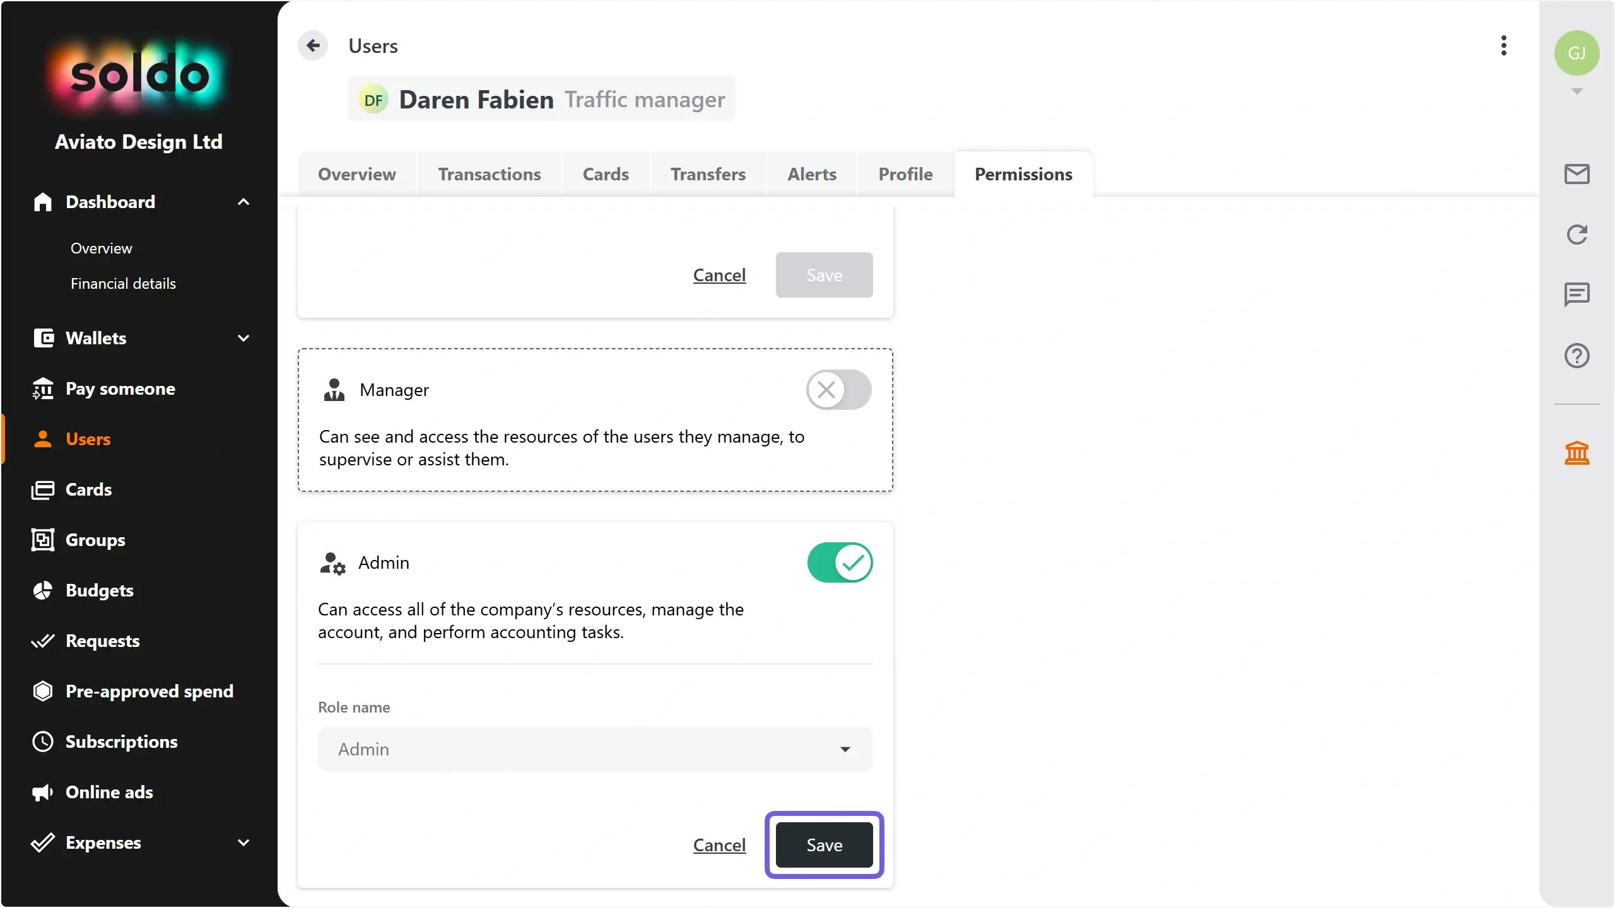Open the Role name Admin dropdown
The image size is (1615, 908).
595,749
